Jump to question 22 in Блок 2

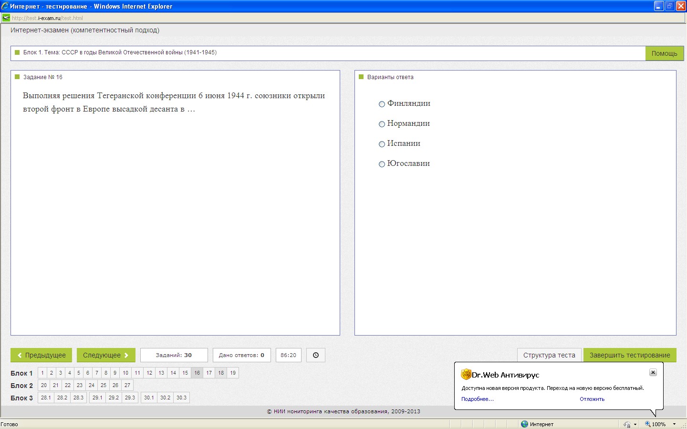[68, 385]
